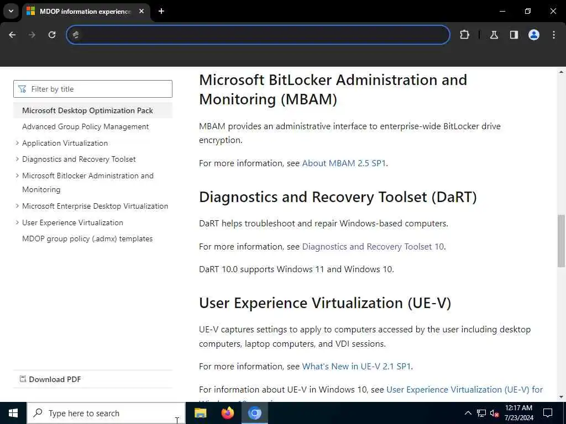Open Advanced Group Policy Management entry

[86, 126]
